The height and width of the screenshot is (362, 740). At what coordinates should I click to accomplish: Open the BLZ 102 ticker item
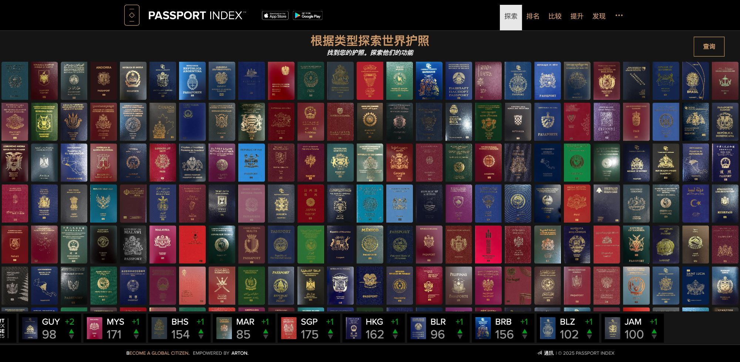568,328
